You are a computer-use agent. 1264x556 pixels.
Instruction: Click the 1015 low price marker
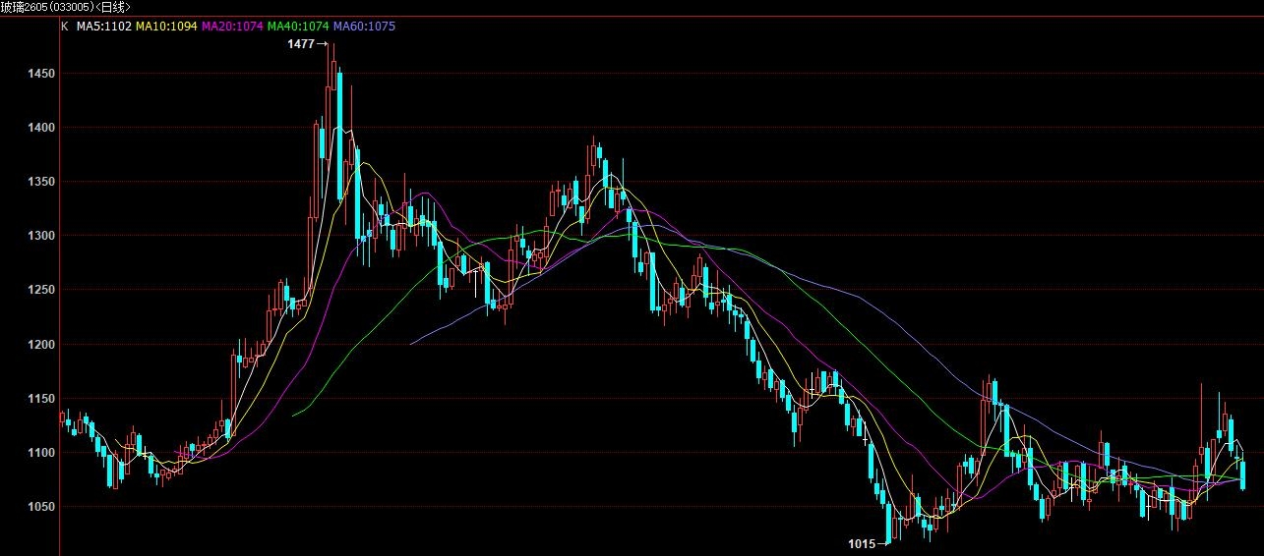[861, 543]
